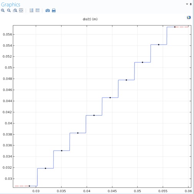Click the data point on the 0.0478 step
This screenshot has height=194, width=194.
pos(126,80)
